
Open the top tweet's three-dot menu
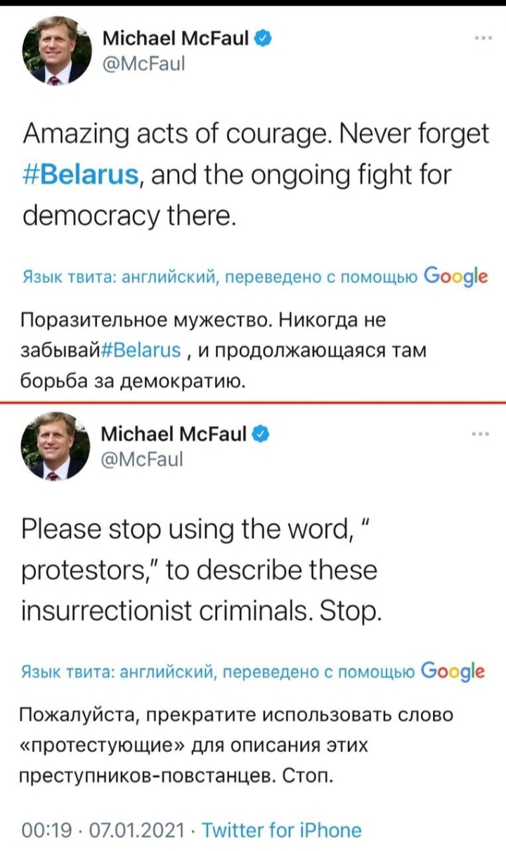(481, 38)
